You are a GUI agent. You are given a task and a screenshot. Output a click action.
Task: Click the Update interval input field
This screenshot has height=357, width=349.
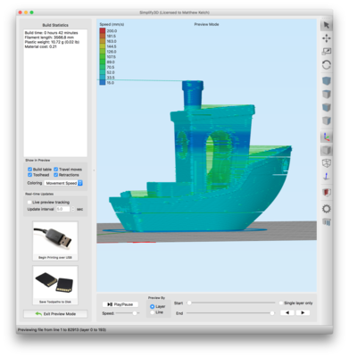62,209
